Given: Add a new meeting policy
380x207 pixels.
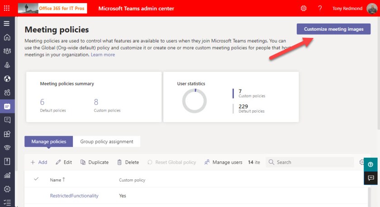Looking at the screenshot, I should pos(39,162).
